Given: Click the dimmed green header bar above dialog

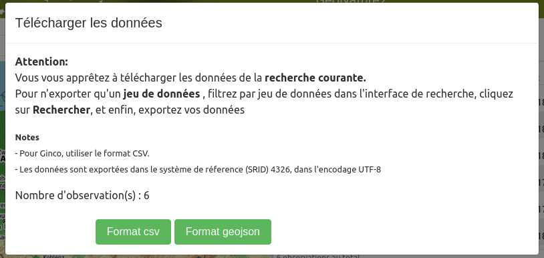Looking at the screenshot, I should click(x=272, y=1).
